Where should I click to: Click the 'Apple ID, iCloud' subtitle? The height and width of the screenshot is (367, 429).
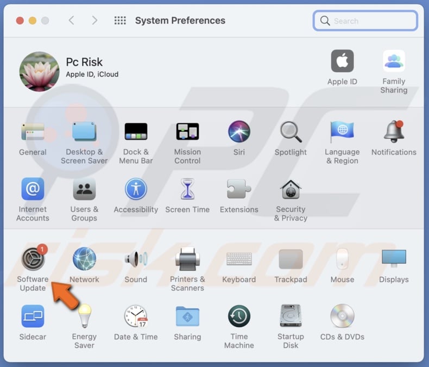[92, 74]
